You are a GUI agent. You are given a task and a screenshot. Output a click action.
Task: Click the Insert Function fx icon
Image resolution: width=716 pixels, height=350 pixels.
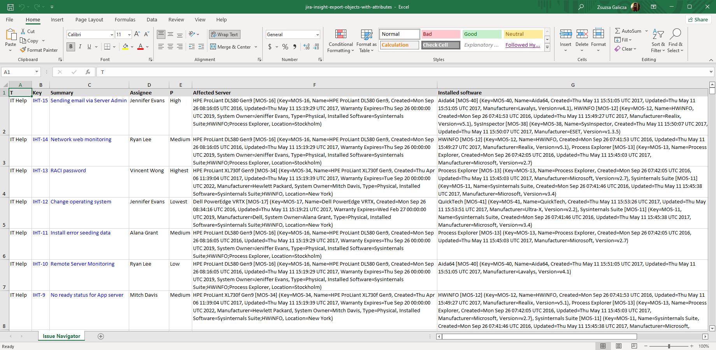pyautogui.click(x=88, y=72)
